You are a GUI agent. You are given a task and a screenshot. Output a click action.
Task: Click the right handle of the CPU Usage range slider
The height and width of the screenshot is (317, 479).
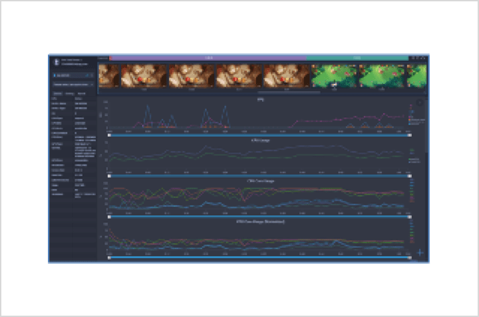410,176
